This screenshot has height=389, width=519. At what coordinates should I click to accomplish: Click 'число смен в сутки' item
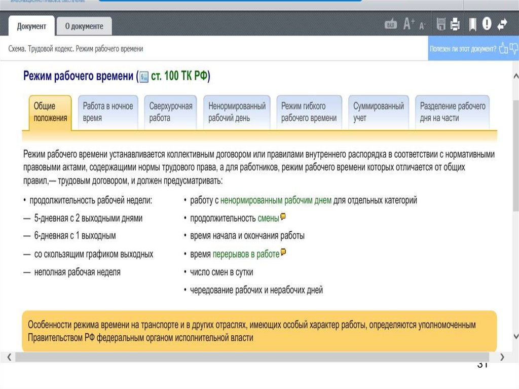[221, 272]
